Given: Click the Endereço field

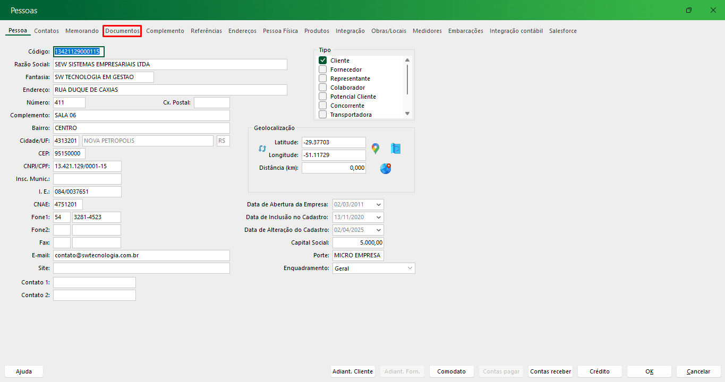Looking at the screenshot, I should coord(170,90).
